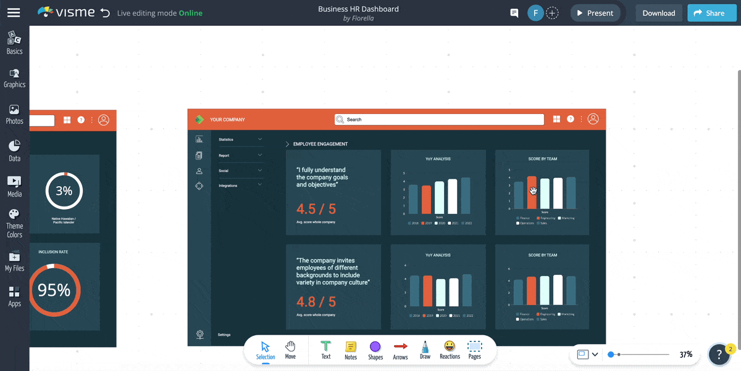This screenshot has height=371, width=741.
Task: Activate the Draw marker tool
Action: click(425, 350)
